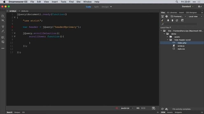Open the Window menu
204x114 pixels.
(x=87, y=2)
